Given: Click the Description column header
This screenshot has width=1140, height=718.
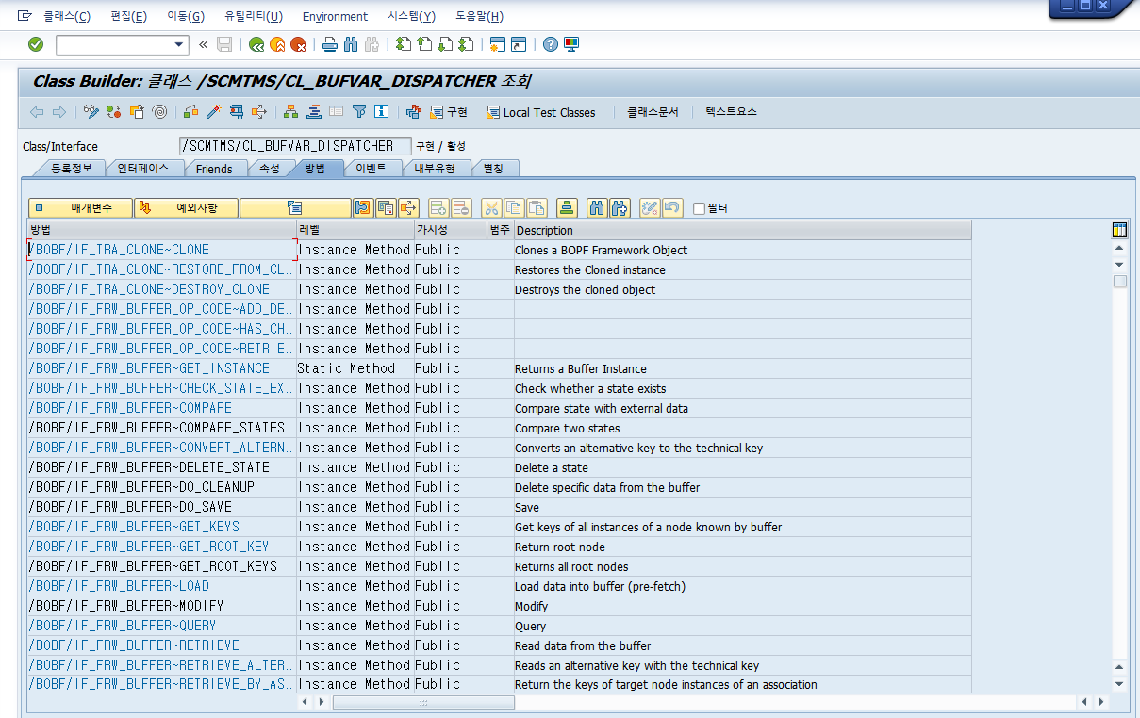Looking at the screenshot, I should coord(742,230).
